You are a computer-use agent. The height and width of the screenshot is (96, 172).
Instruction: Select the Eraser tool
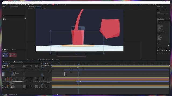click(28, 5)
